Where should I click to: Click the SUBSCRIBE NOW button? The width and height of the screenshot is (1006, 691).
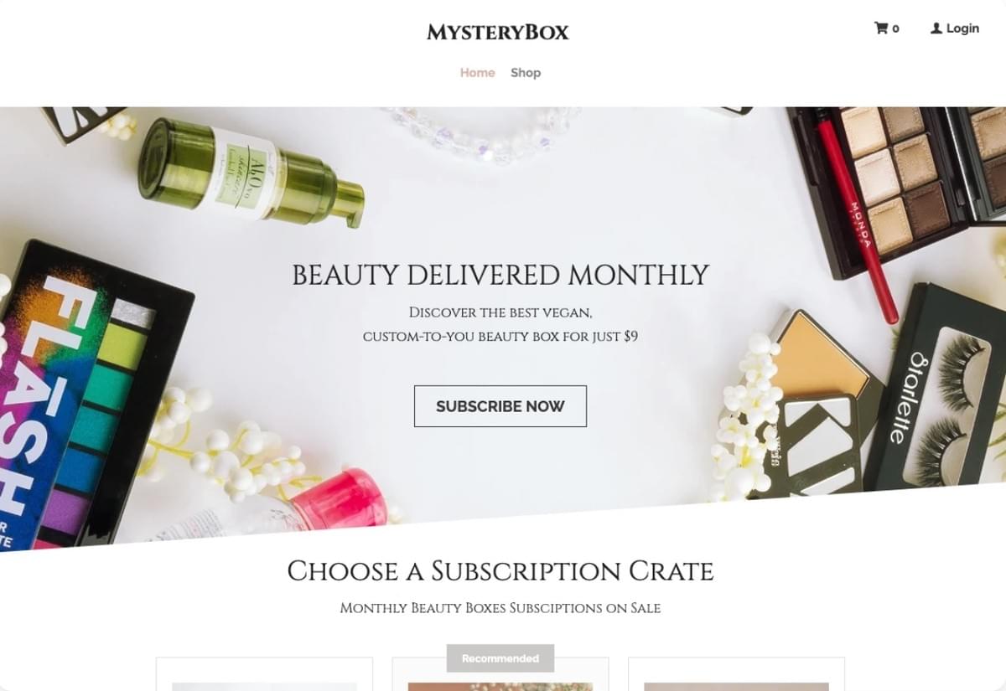tap(500, 406)
